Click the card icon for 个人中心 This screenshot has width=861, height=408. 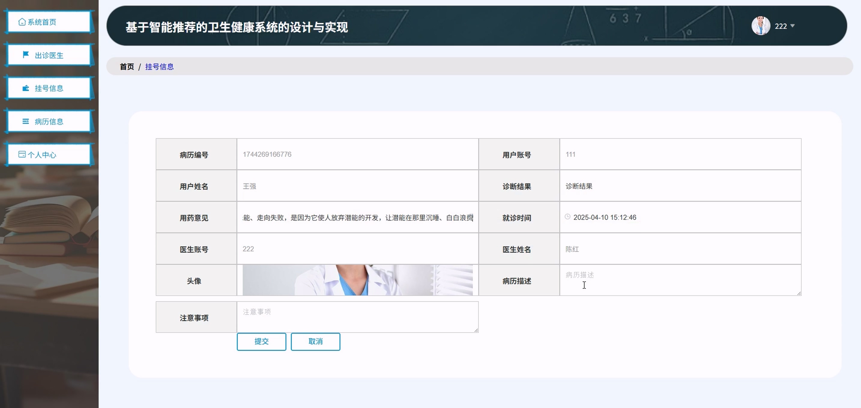click(22, 154)
